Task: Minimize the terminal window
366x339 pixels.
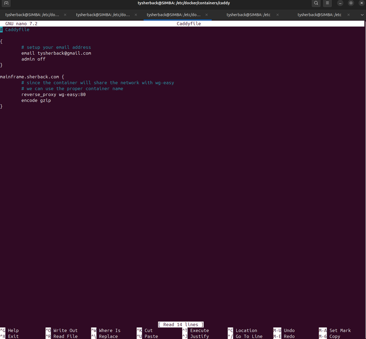Action: [340, 3]
